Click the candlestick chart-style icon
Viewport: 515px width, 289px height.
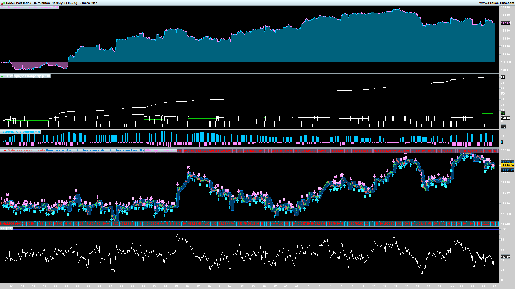click(3, 3)
